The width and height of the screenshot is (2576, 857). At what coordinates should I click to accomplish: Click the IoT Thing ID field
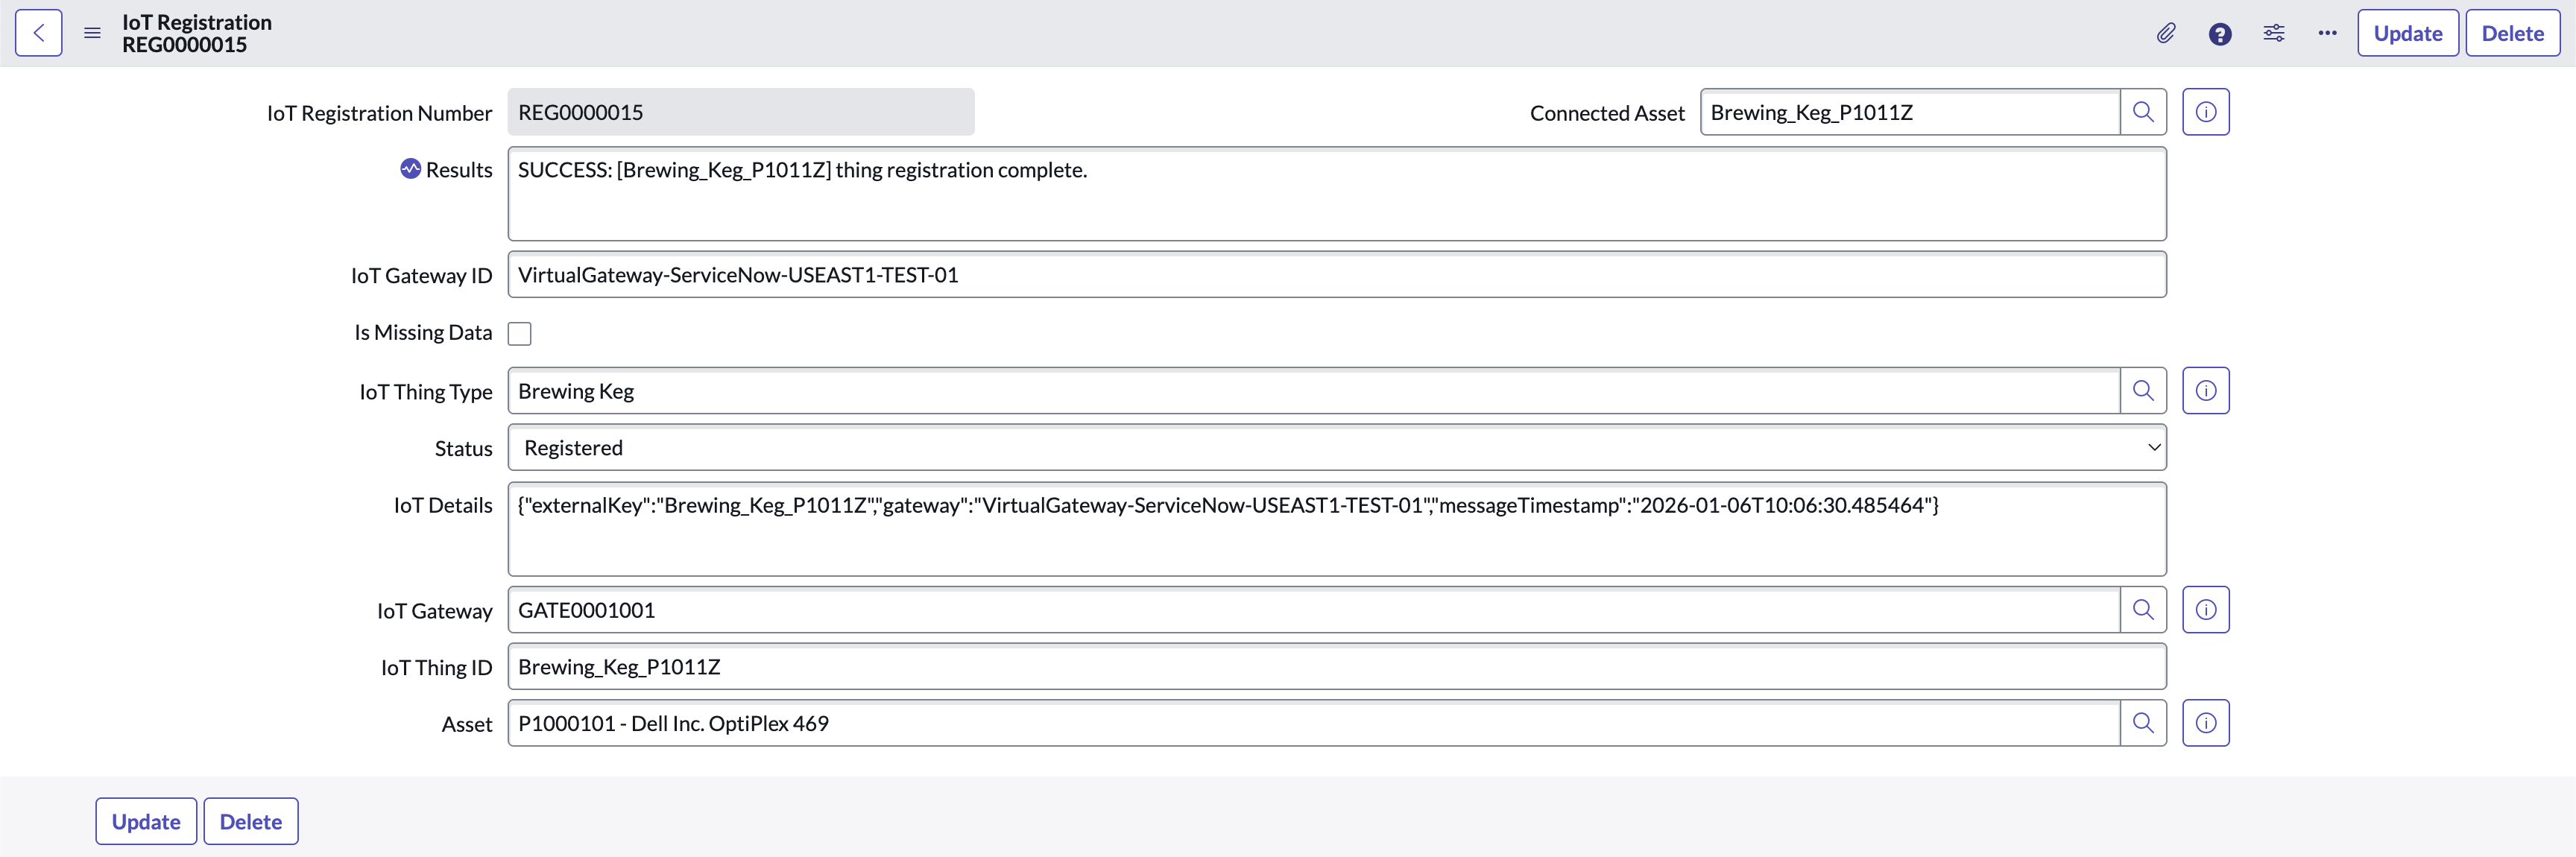[1336, 667]
